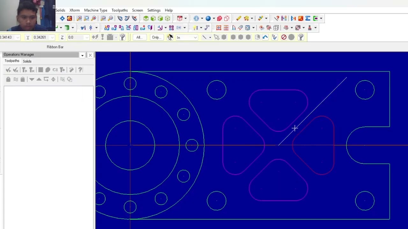Open the Machine Type menu
This screenshot has height=229, width=408.
[x=96, y=10]
